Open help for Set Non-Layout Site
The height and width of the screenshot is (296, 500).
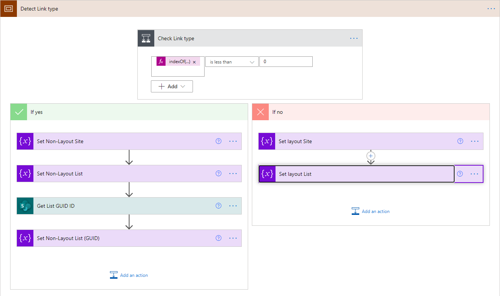[x=219, y=141]
